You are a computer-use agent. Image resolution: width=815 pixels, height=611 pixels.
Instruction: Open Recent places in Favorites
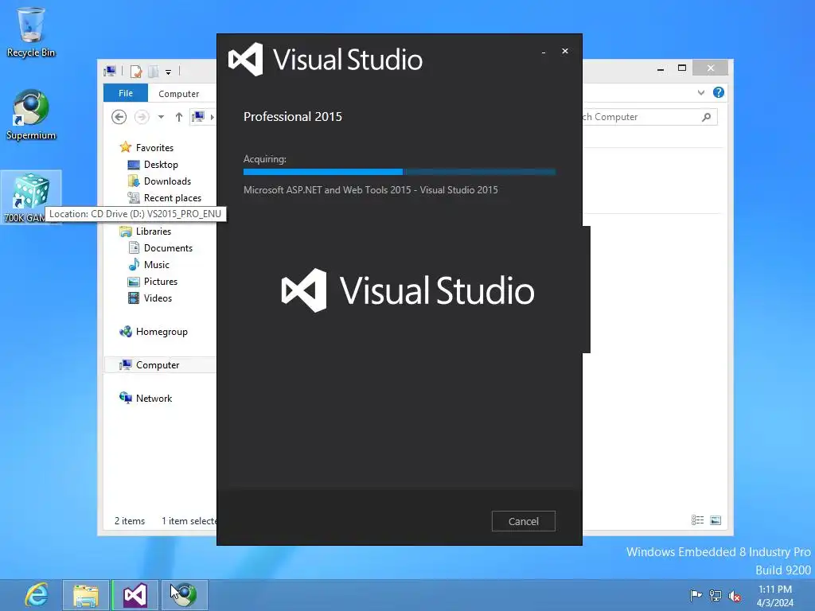point(173,197)
